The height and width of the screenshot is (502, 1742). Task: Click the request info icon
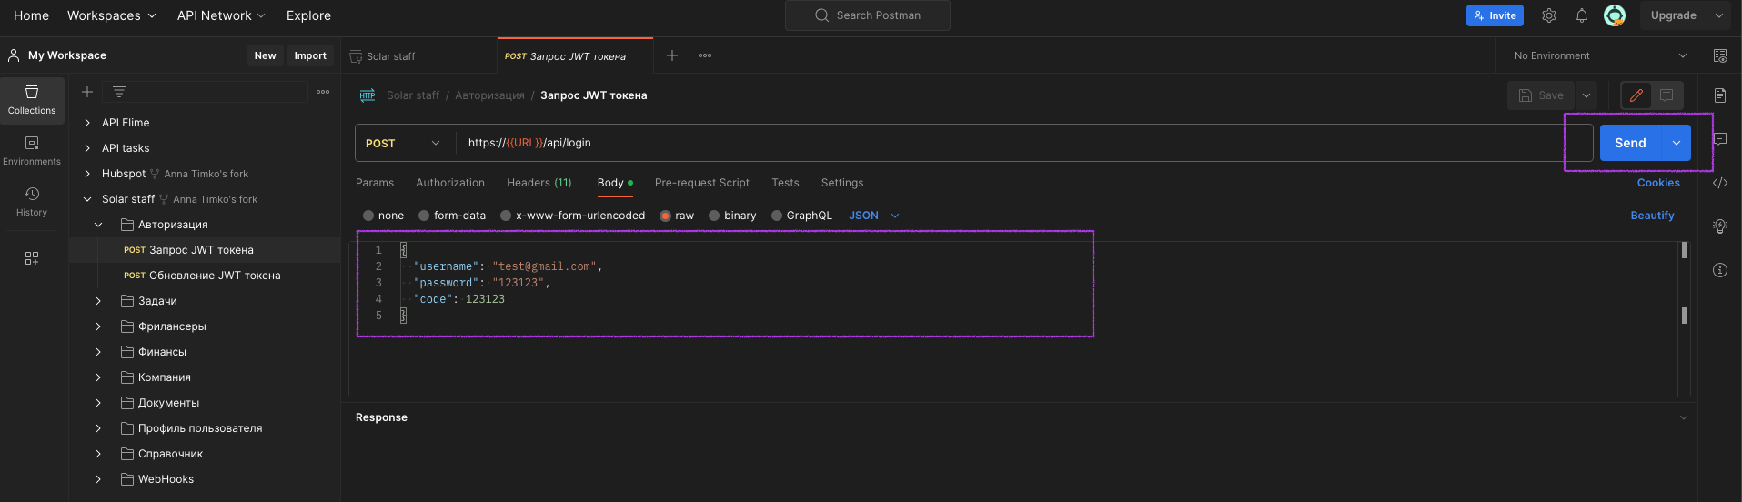click(1720, 270)
